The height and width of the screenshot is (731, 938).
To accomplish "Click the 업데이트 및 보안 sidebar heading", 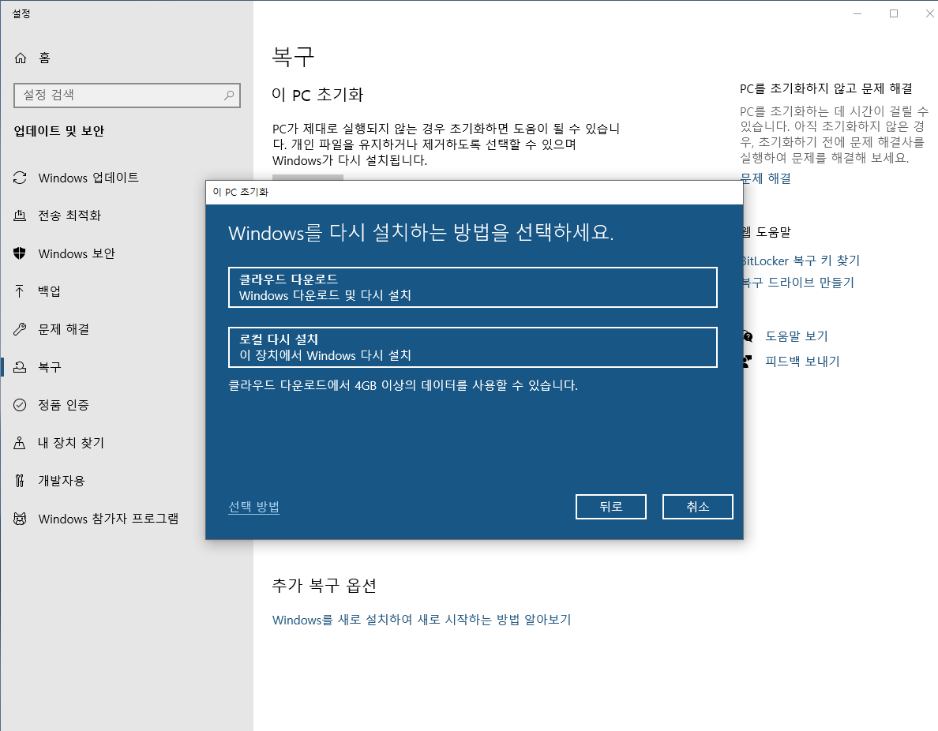I will click(x=59, y=131).
